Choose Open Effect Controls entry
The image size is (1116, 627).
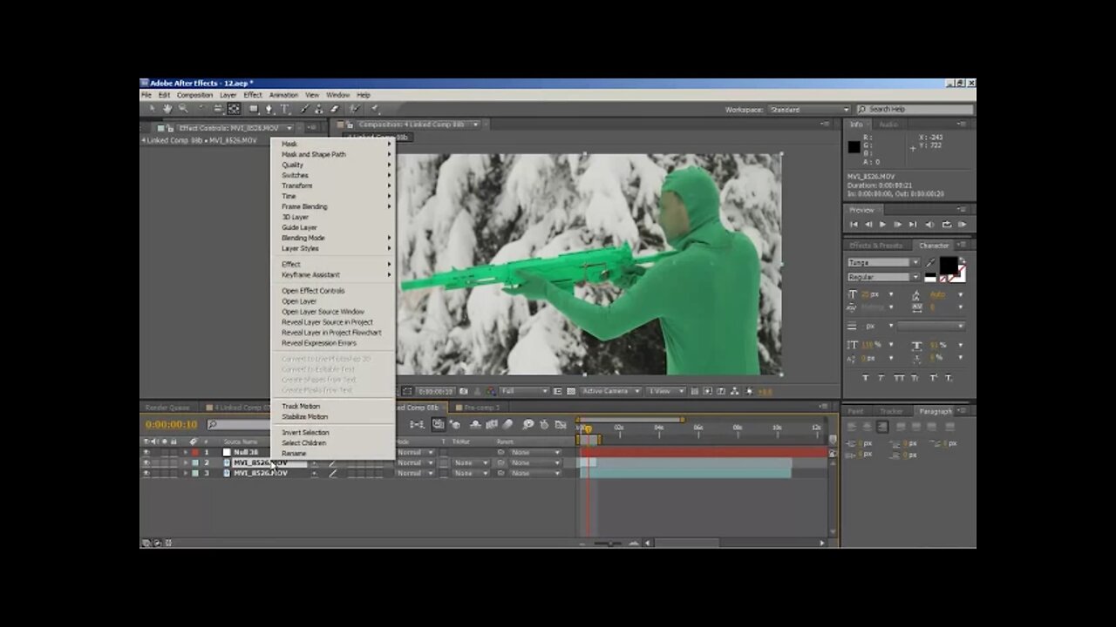point(313,291)
